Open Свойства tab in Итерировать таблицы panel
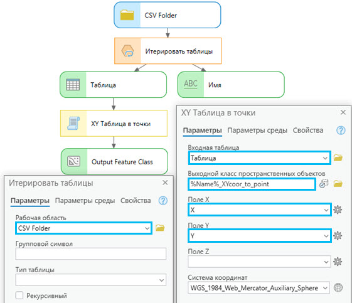 [136, 200]
